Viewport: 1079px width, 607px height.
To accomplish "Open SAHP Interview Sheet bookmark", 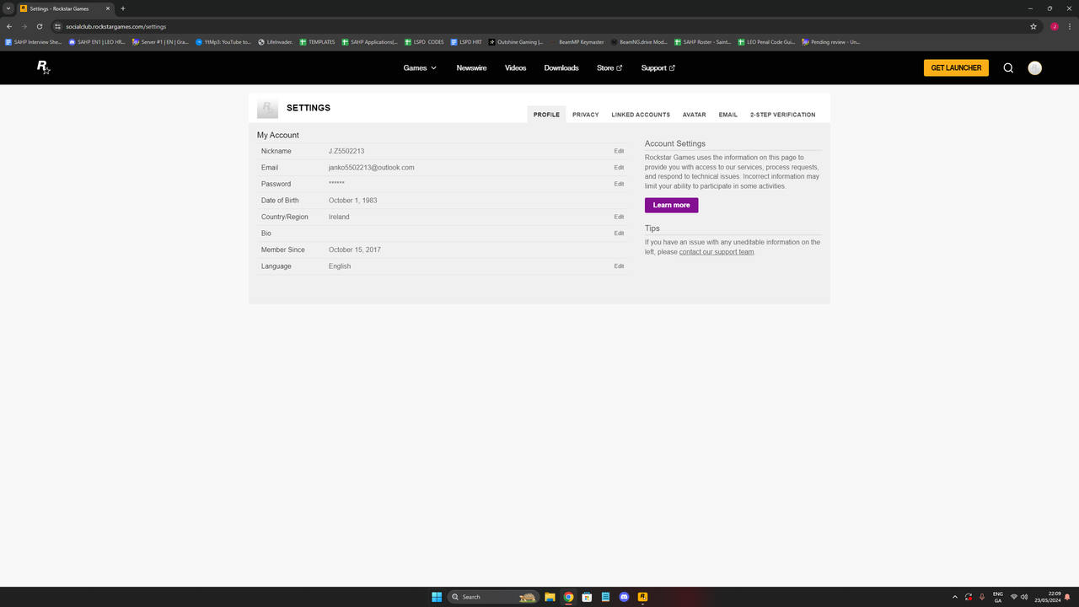I will click(x=33, y=41).
